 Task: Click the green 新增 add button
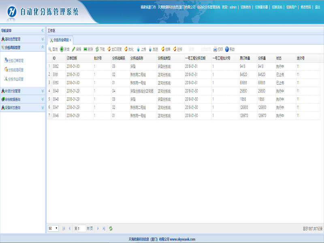pyautogui.click(x=62, y=49)
